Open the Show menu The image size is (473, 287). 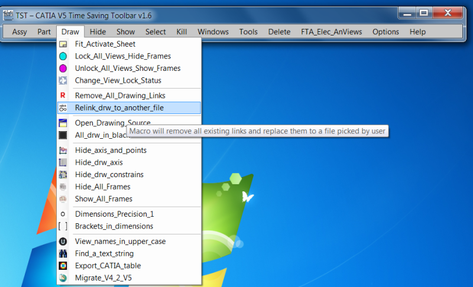(125, 32)
